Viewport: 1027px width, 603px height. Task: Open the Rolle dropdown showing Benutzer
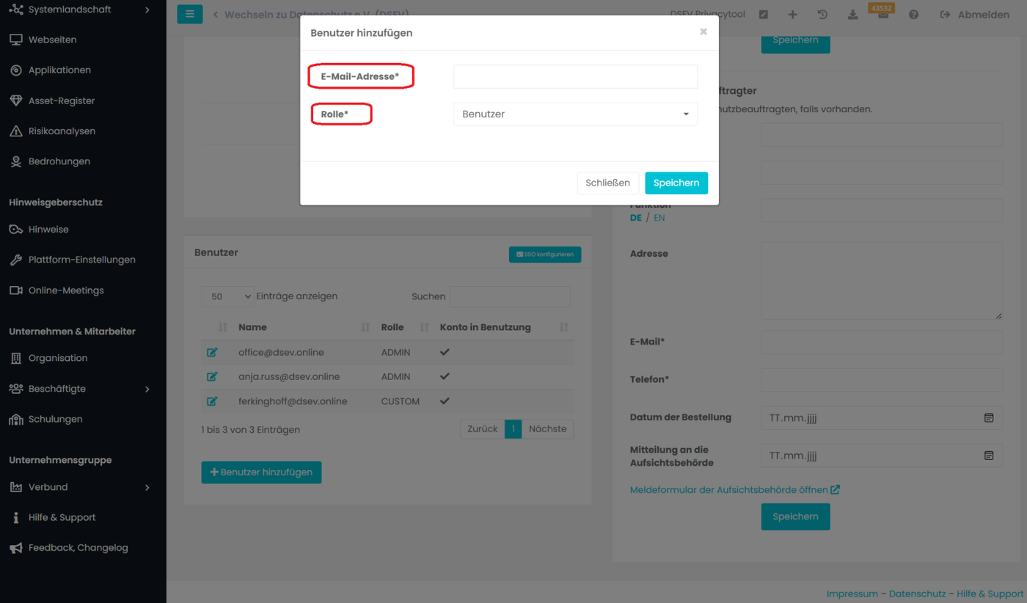pyautogui.click(x=575, y=114)
